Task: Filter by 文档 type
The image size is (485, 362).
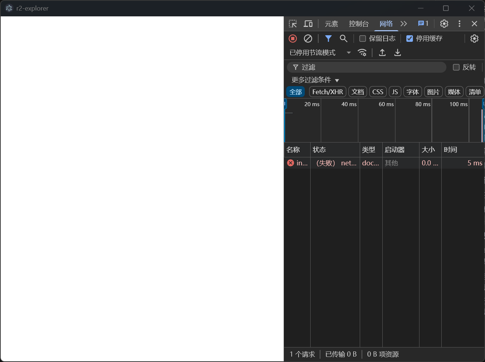Action: (x=358, y=92)
